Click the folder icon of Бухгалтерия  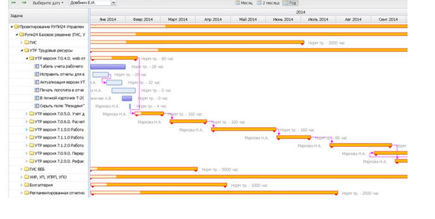(27, 185)
